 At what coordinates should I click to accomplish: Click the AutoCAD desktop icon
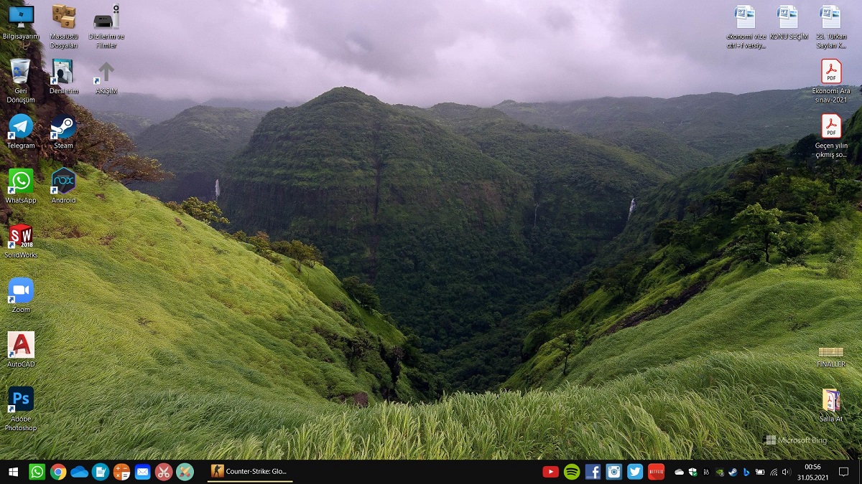[21, 345]
